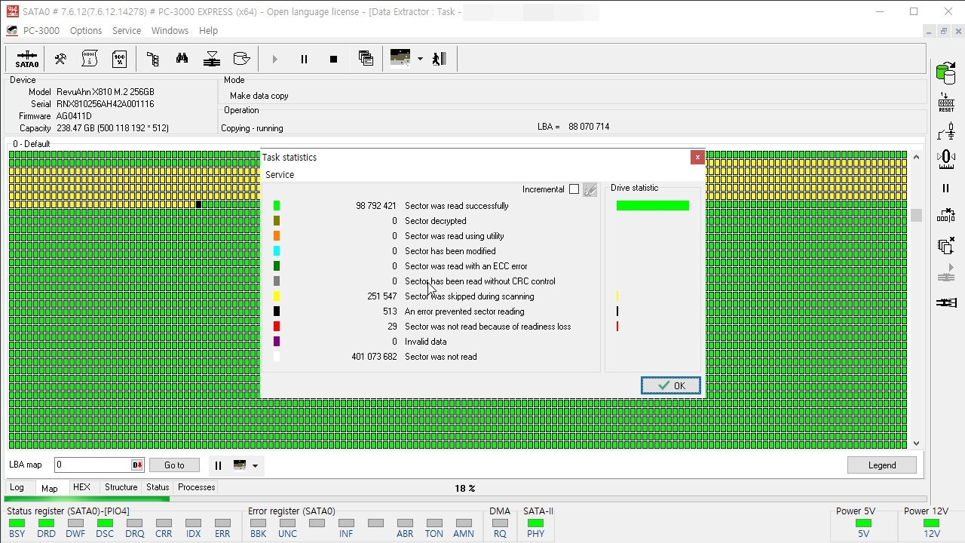Open the utilities hammer-and-wrench tool
The width and height of the screenshot is (965, 543).
tap(60, 59)
